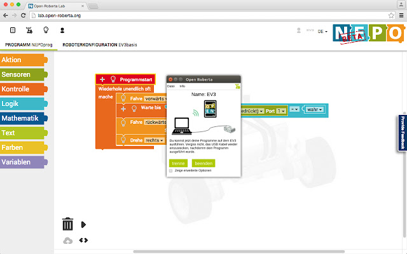Click lightbulb on Fahre rückwärts block
Screen dimensions: 407x254
[x=123, y=122]
